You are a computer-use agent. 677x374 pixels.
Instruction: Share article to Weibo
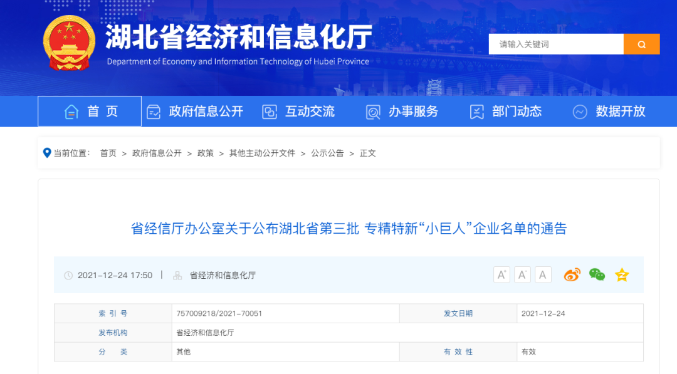point(572,274)
